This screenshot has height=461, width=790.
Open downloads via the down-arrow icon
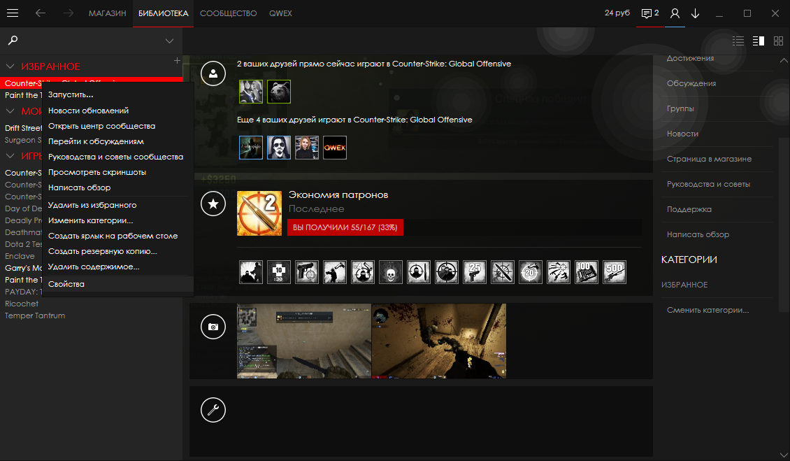pyautogui.click(x=696, y=13)
